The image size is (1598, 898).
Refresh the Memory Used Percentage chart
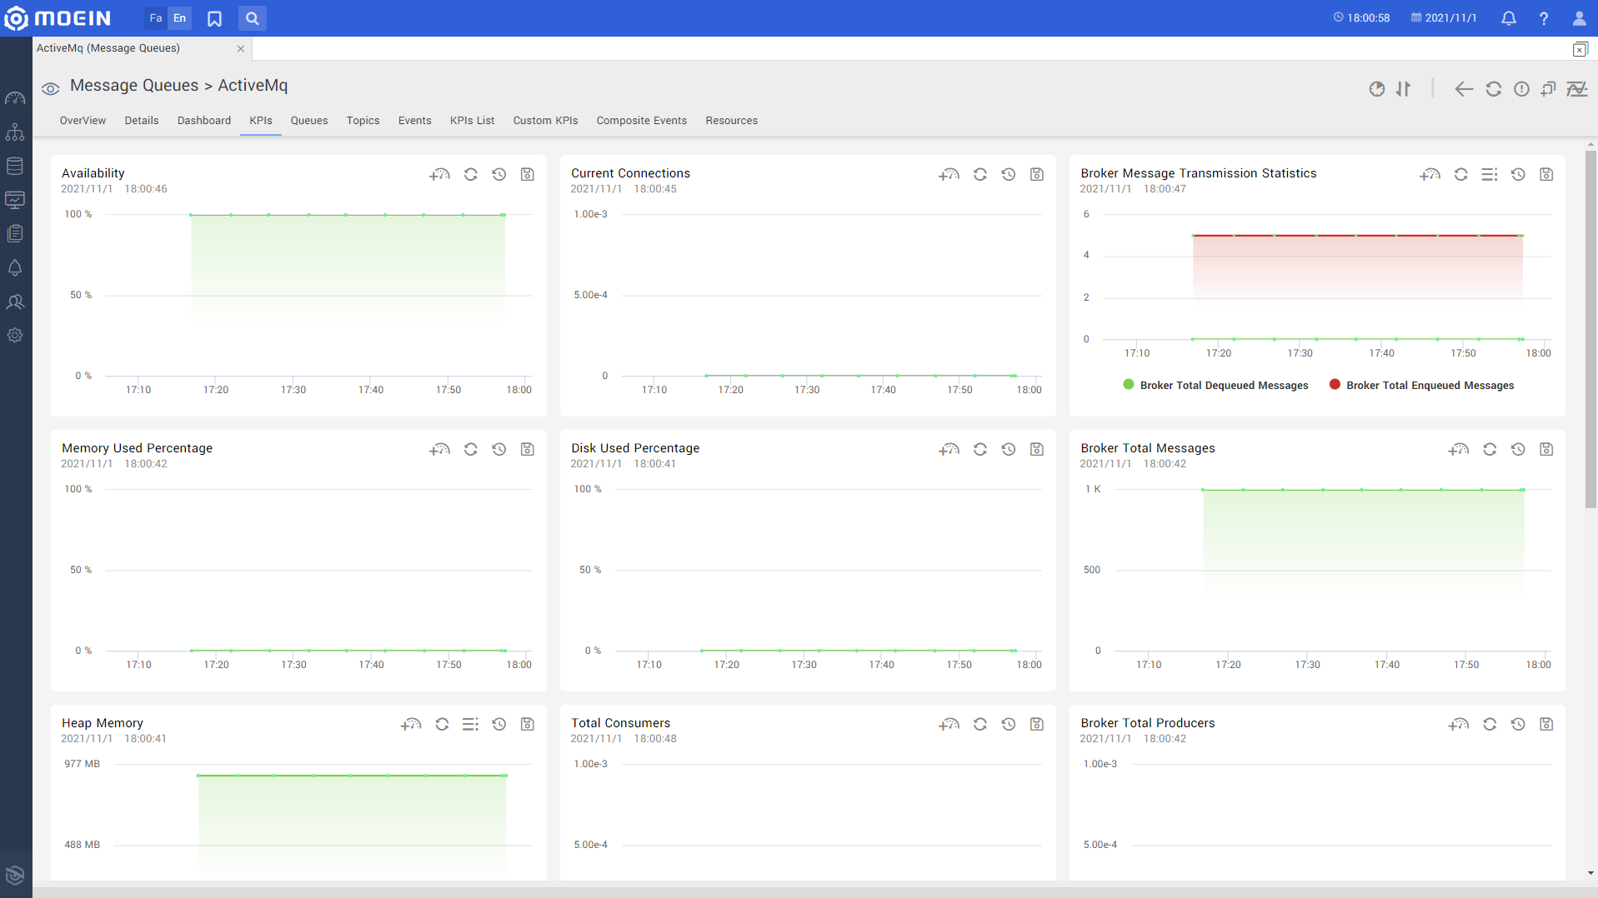[471, 450]
